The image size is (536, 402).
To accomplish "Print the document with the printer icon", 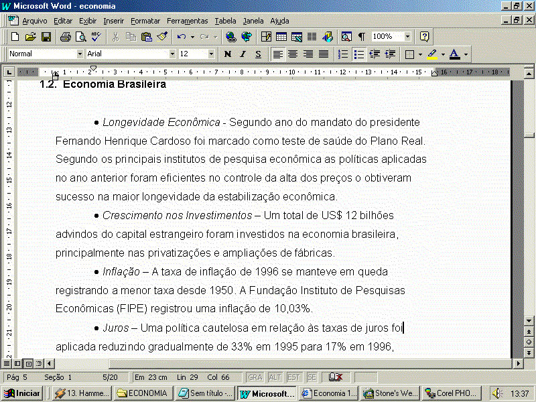I will coord(65,36).
